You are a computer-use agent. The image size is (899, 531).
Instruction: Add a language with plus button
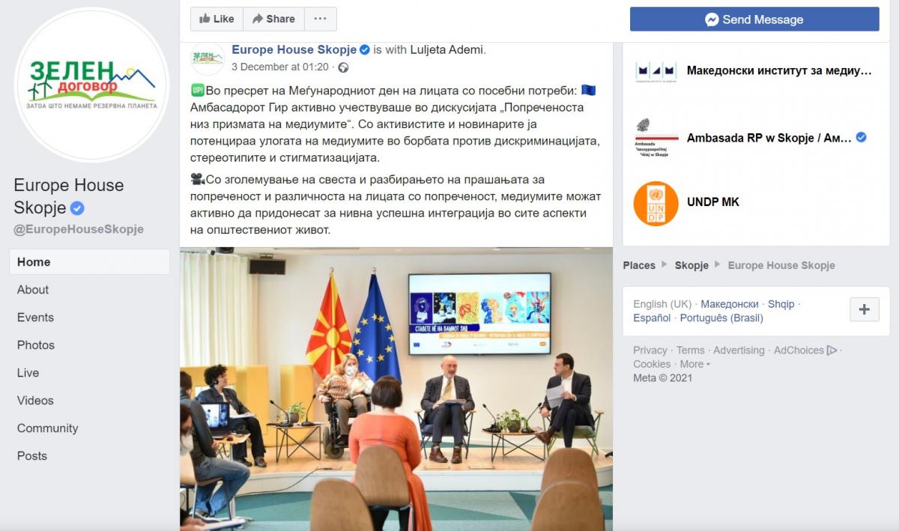pyautogui.click(x=864, y=309)
